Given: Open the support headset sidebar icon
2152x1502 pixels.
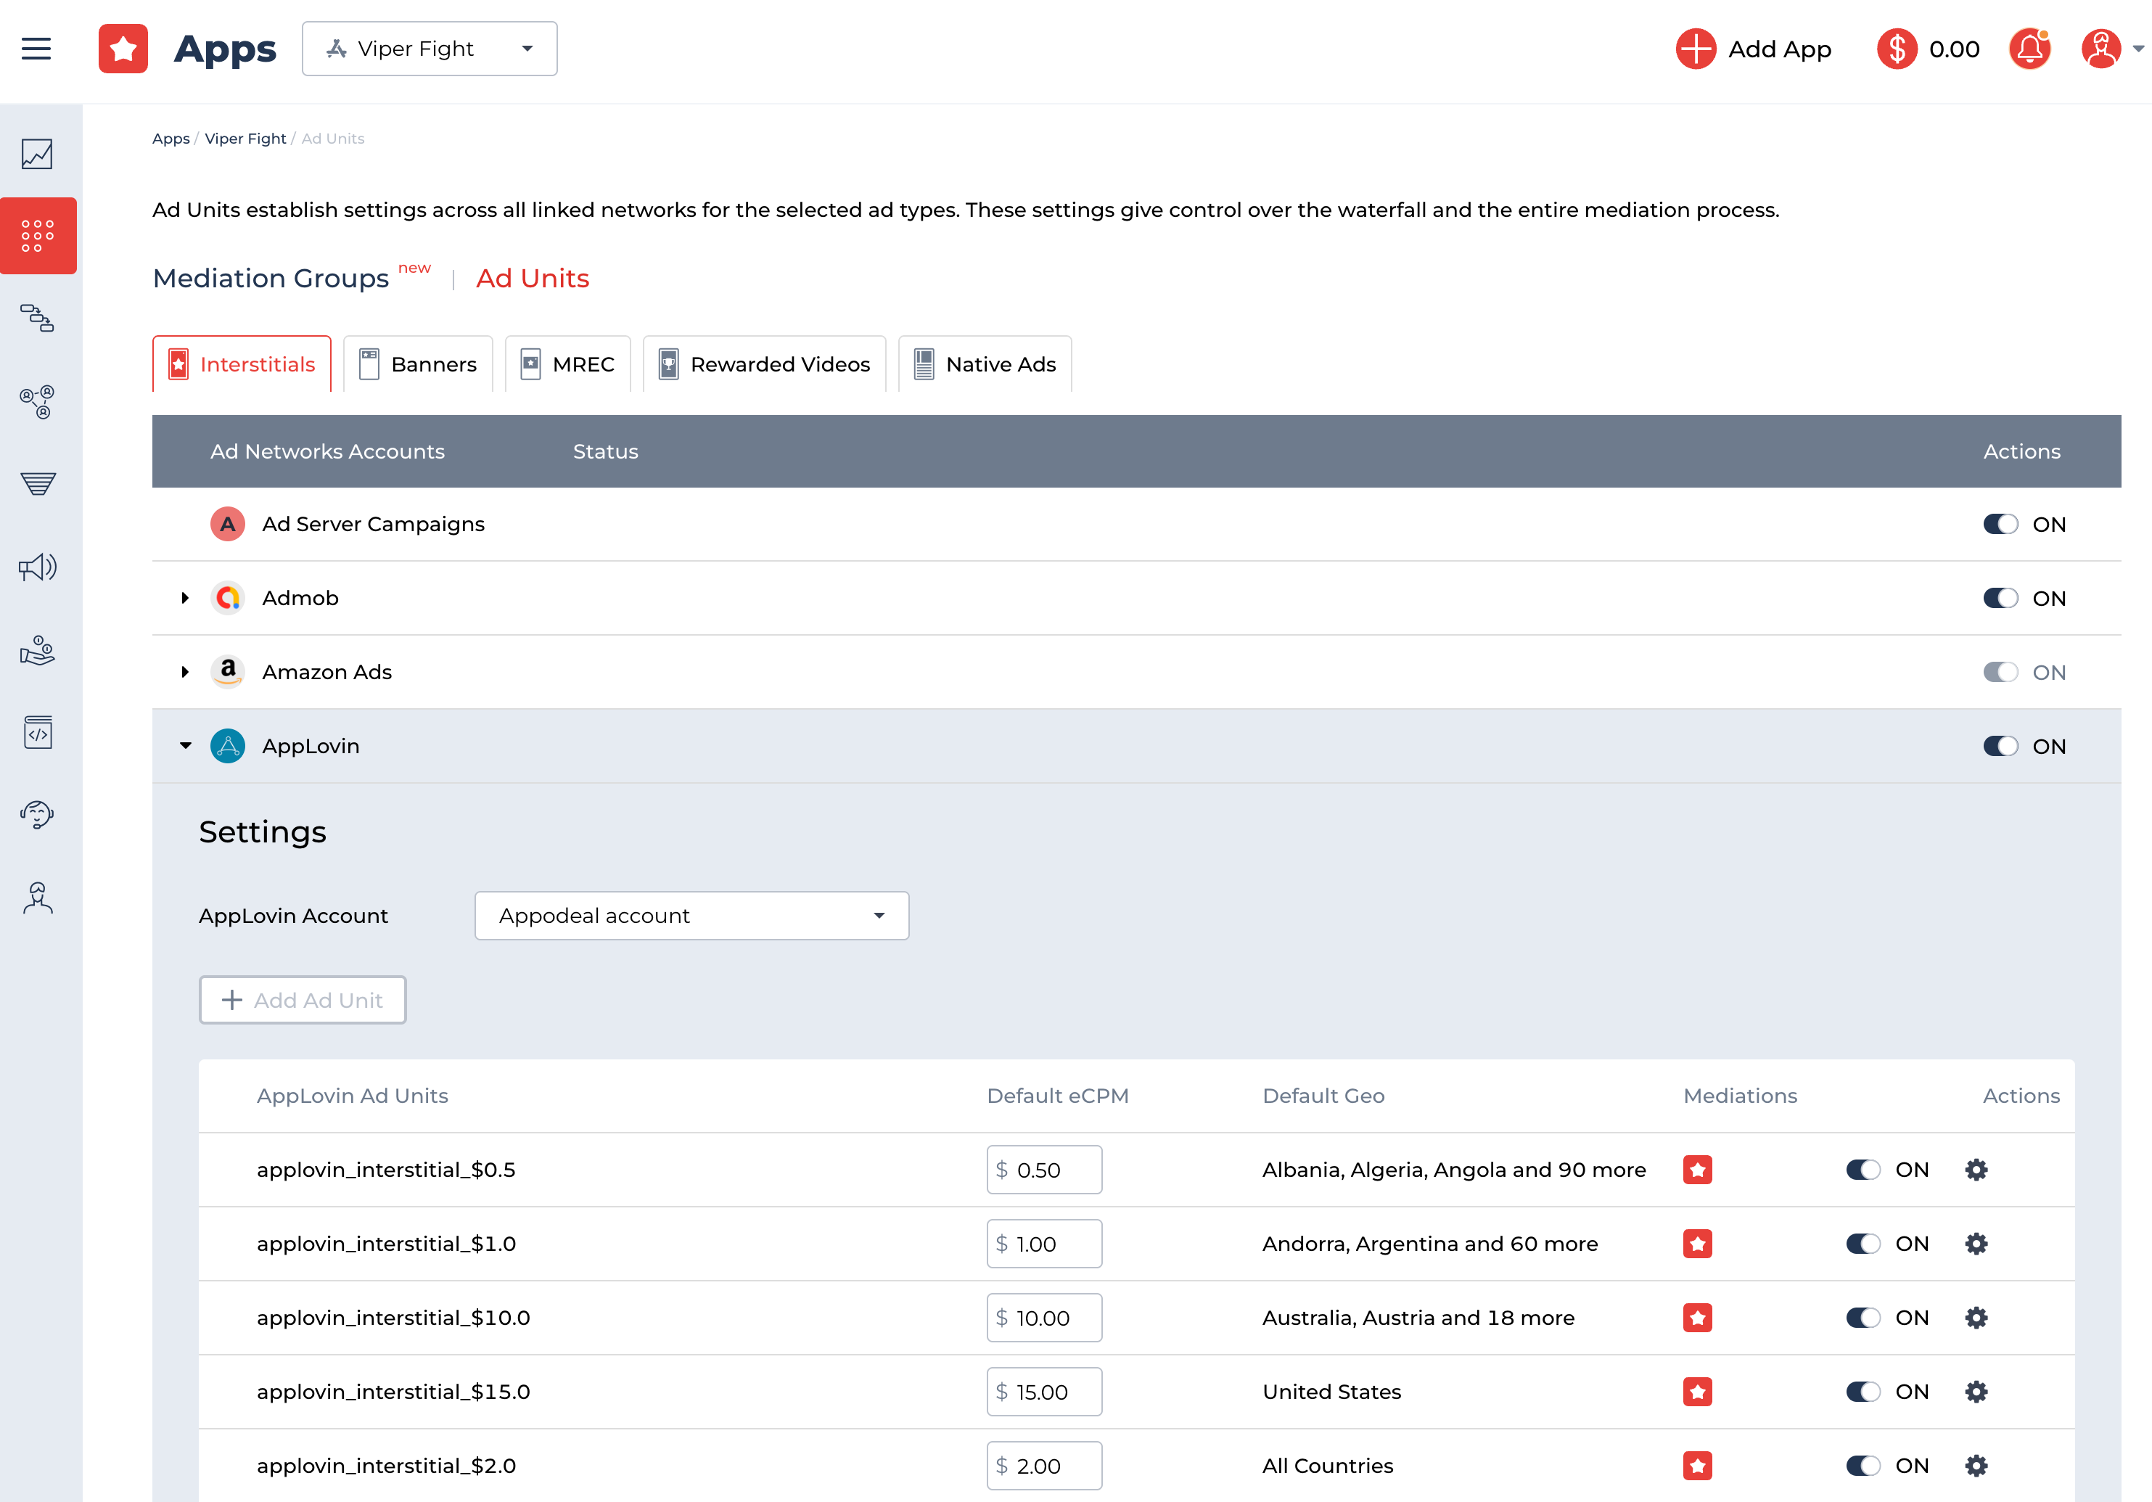Looking at the screenshot, I should click(38, 814).
